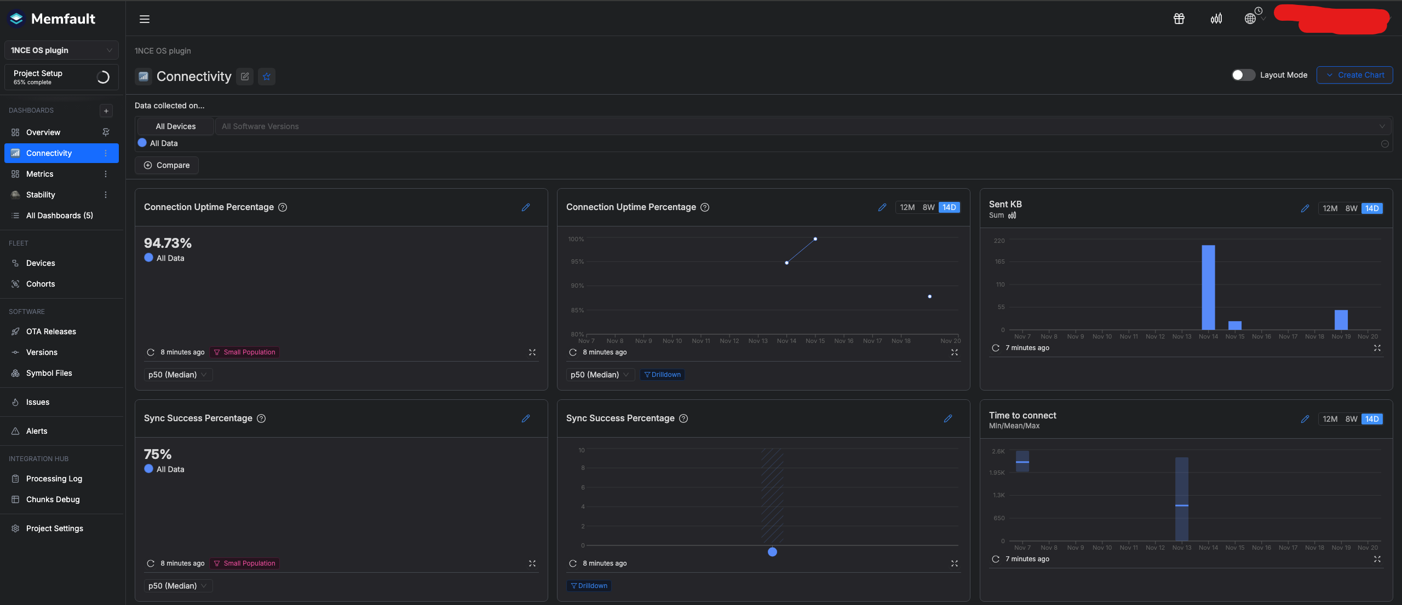The width and height of the screenshot is (1402, 605).
Task: Open the timezone globe icon menu
Action: 1250,19
